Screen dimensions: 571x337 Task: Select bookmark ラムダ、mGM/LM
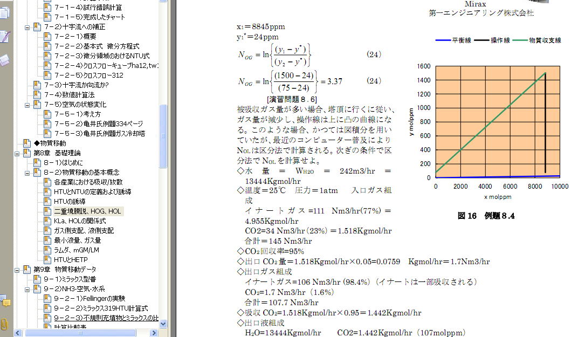coord(77,250)
